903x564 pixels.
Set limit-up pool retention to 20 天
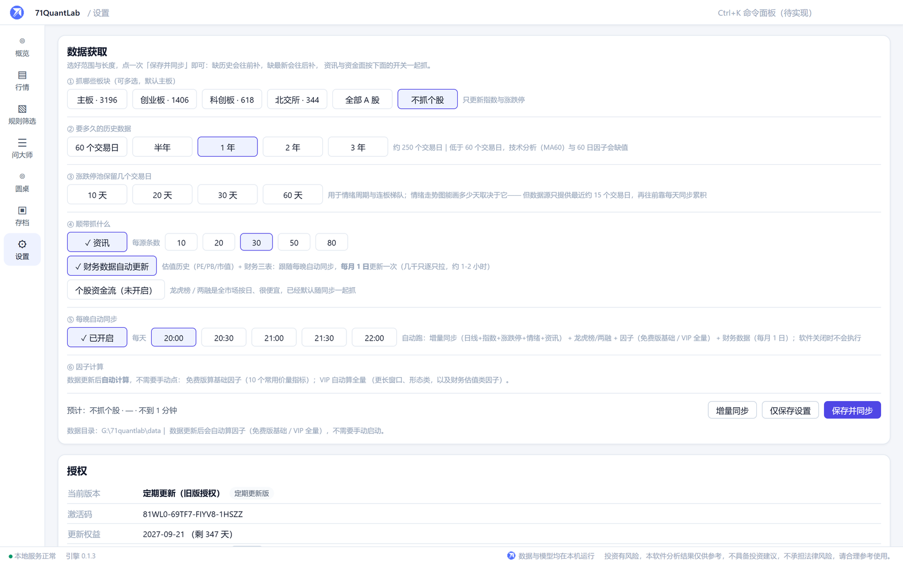[163, 195]
